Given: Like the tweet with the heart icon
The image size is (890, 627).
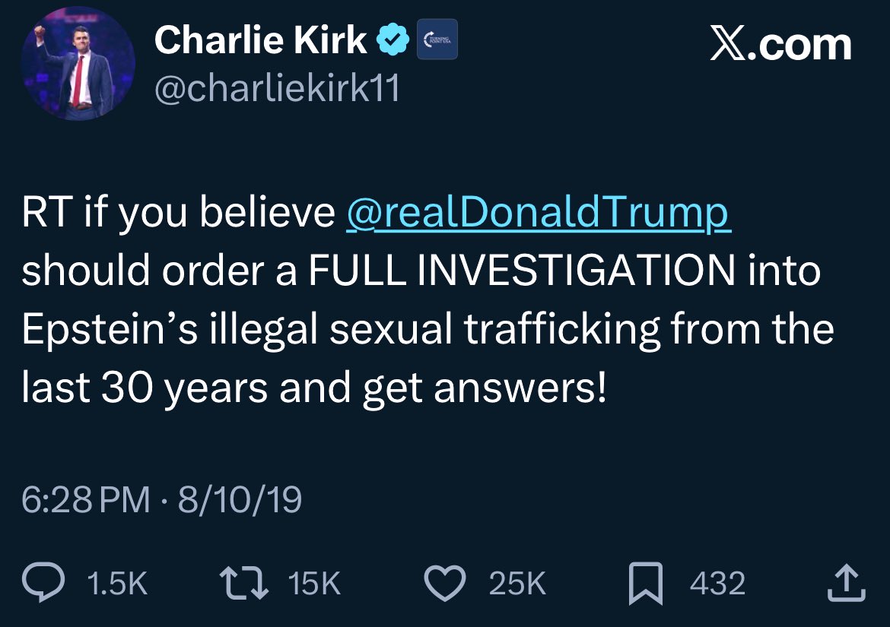Looking at the screenshot, I should tap(446, 584).
